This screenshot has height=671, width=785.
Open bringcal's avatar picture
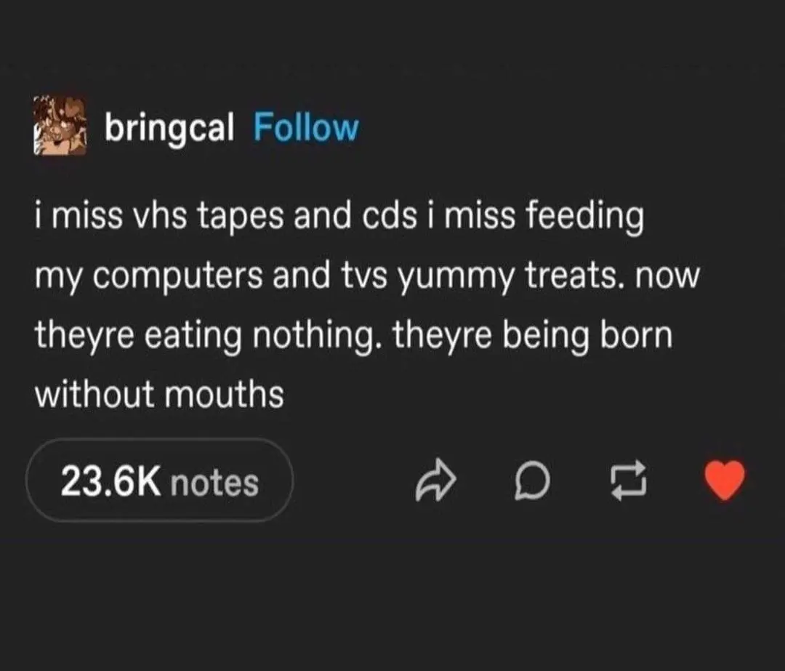click(x=60, y=126)
